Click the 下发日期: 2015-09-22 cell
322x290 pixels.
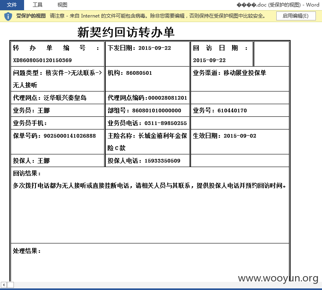(147, 54)
